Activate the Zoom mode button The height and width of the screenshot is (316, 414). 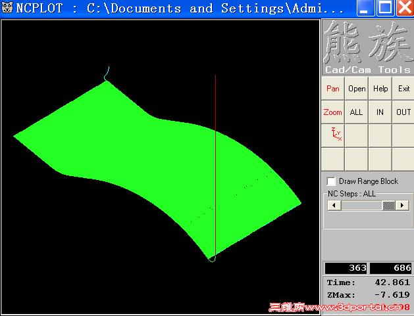pyautogui.click(x=333, y=112)
